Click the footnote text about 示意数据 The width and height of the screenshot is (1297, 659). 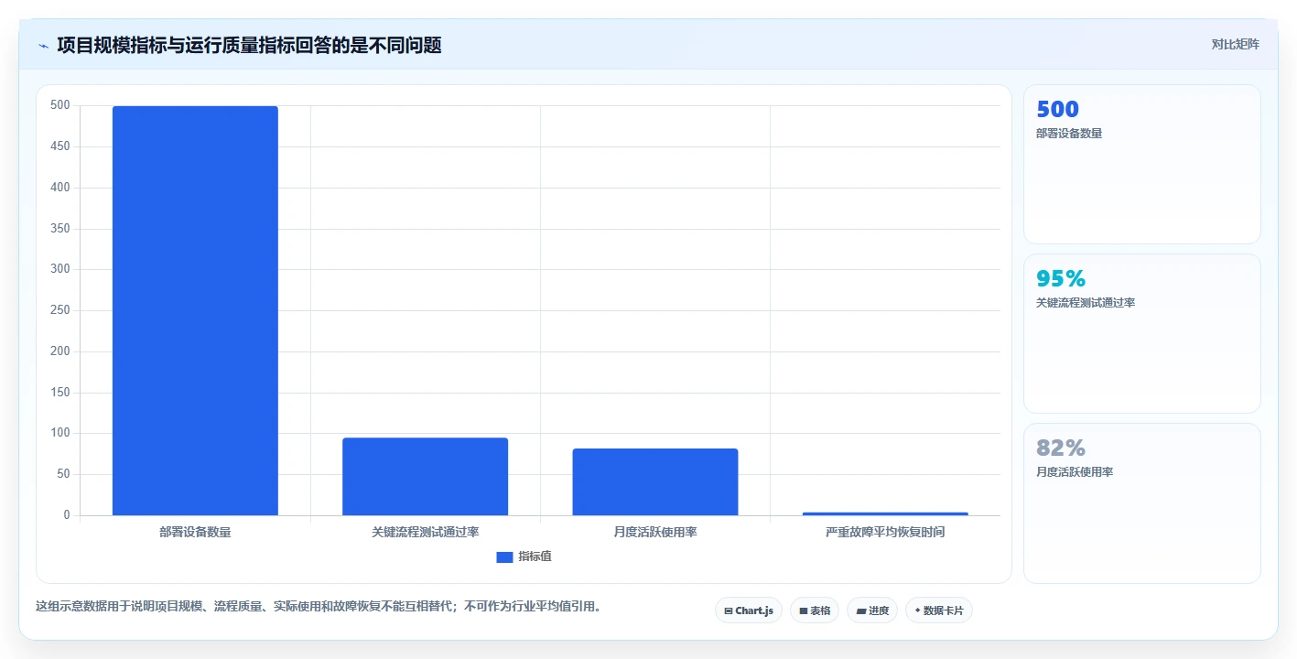320,606
